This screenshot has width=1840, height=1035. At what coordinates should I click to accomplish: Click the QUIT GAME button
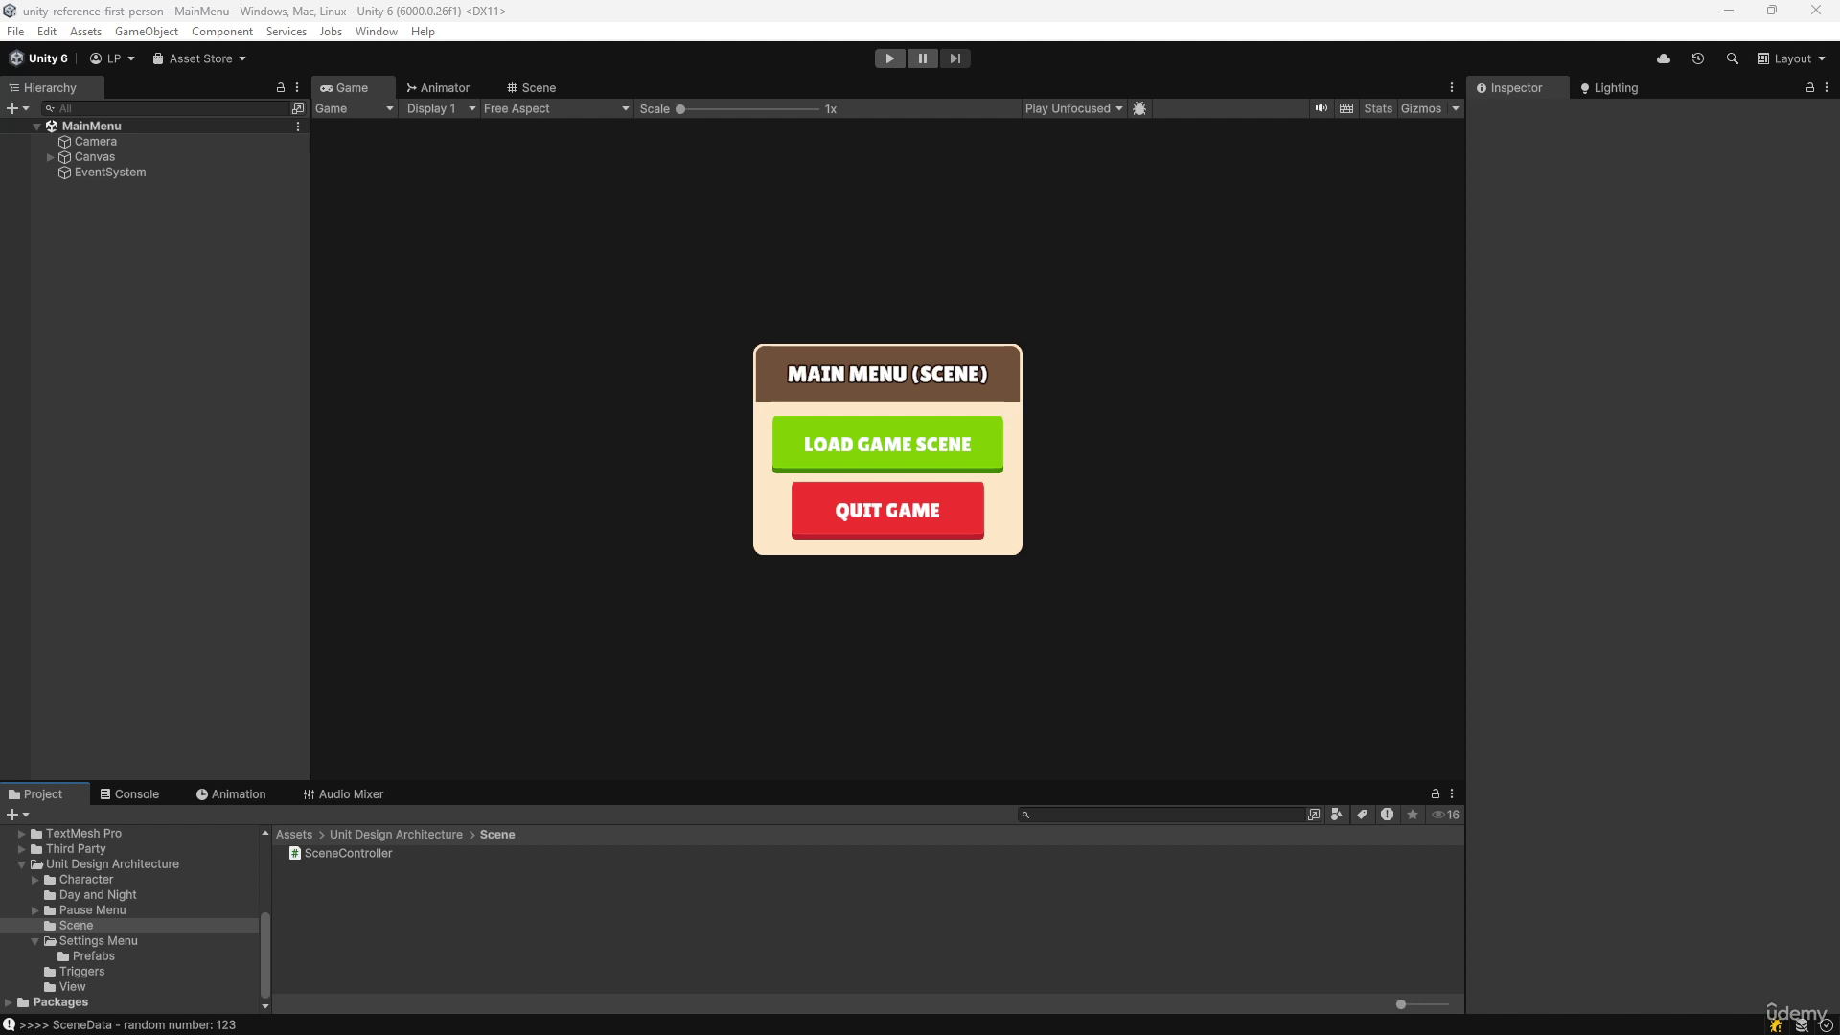tap(887, 510)
